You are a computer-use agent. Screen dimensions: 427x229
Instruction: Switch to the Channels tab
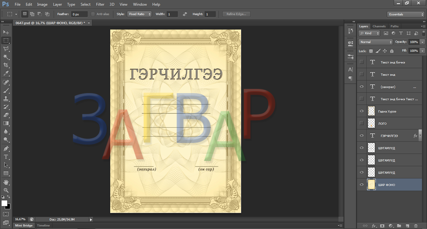(379, 26)
